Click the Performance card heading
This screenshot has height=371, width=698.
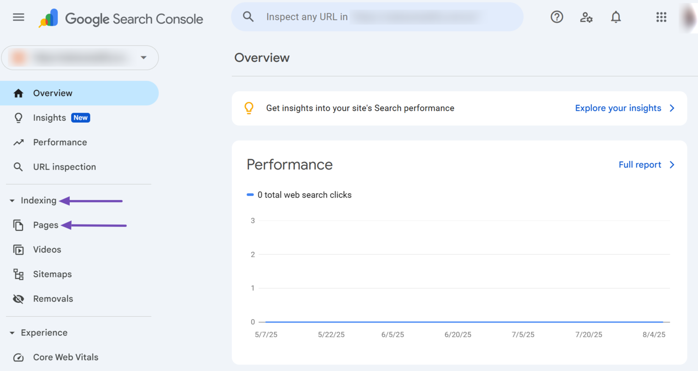290,165
